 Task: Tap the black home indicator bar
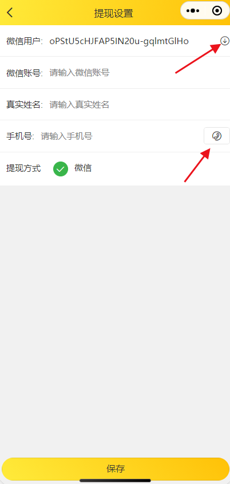click(115, 481)
